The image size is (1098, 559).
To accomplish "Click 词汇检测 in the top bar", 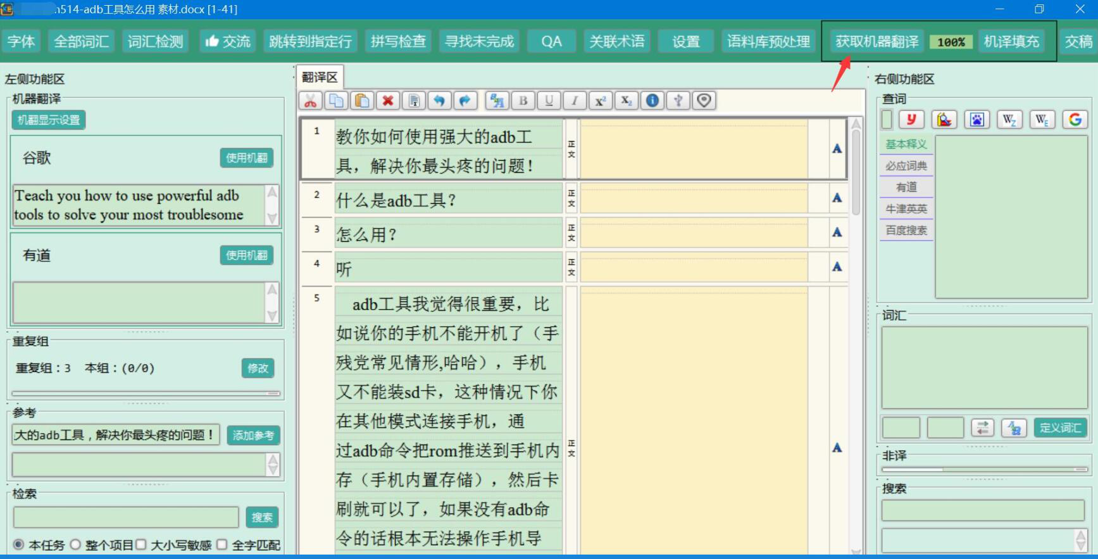I will coord(156,41).
